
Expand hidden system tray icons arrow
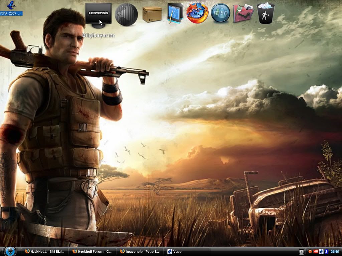tap(302, 252)
